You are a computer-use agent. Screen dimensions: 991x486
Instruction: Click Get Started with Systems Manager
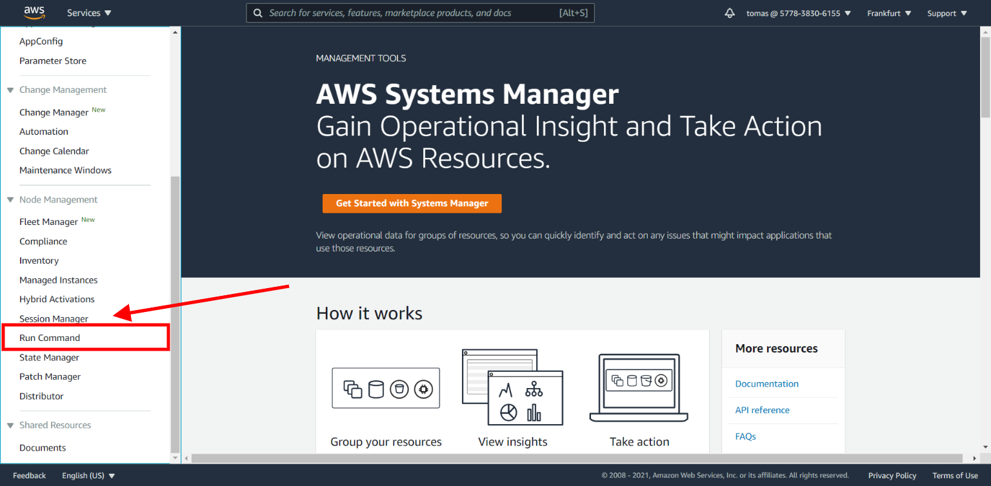[x=412, y=203]
